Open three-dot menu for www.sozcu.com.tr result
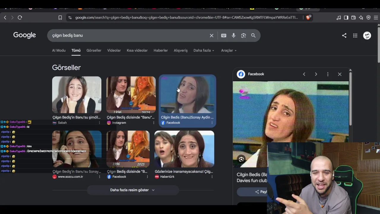Viewport: 380px width, 214px height. click(99, 177)
